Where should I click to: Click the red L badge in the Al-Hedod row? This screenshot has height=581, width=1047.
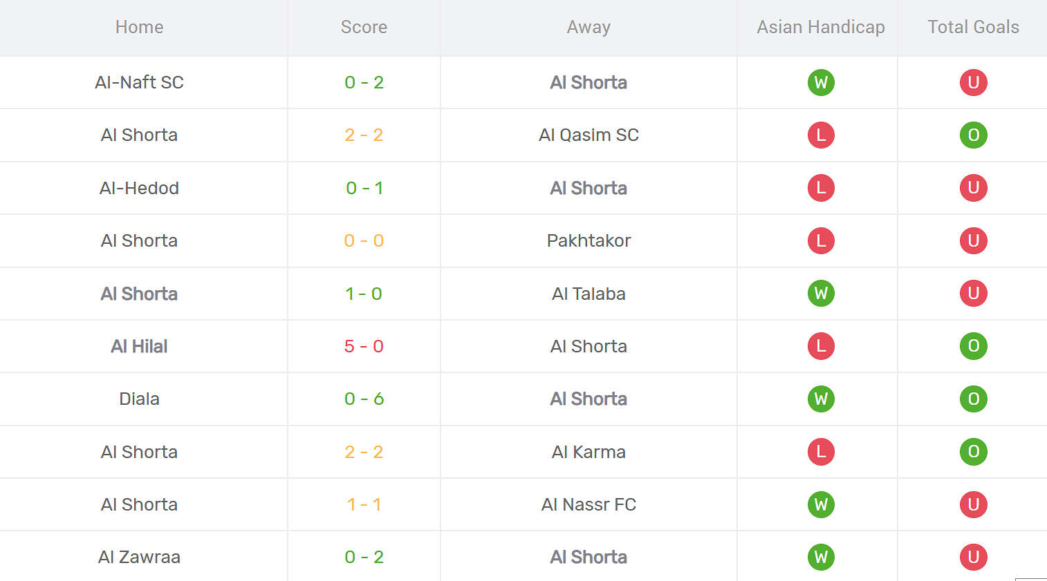pyautogui.click(x=821, y=188)
